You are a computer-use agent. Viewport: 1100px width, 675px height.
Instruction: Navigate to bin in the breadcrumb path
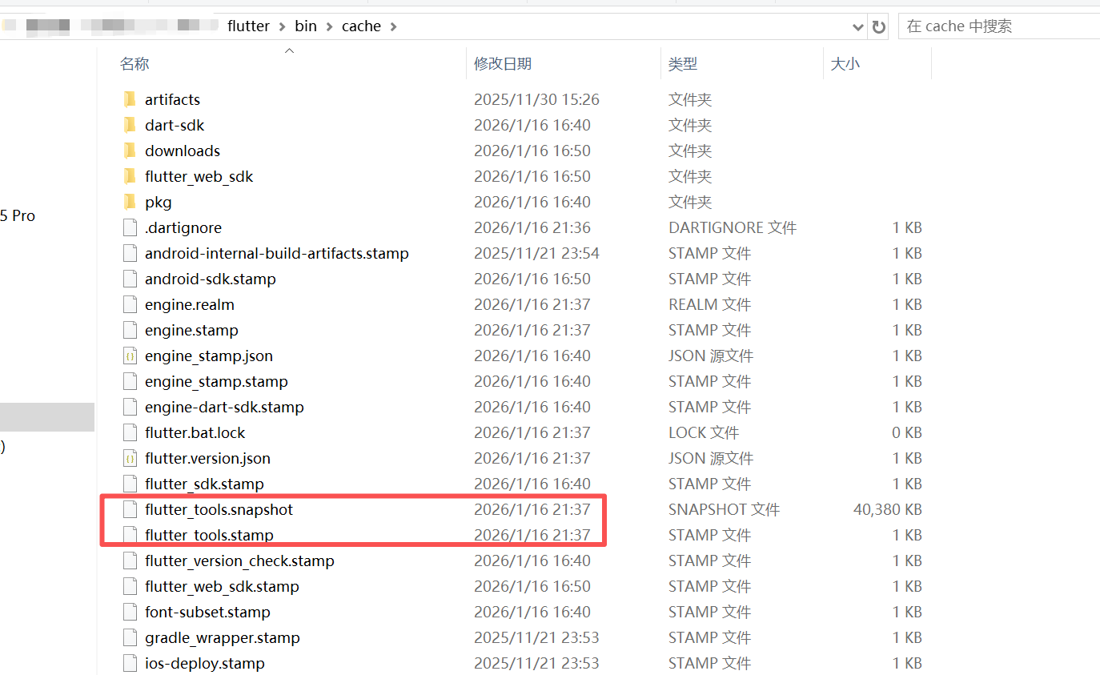tap(306, 26)
